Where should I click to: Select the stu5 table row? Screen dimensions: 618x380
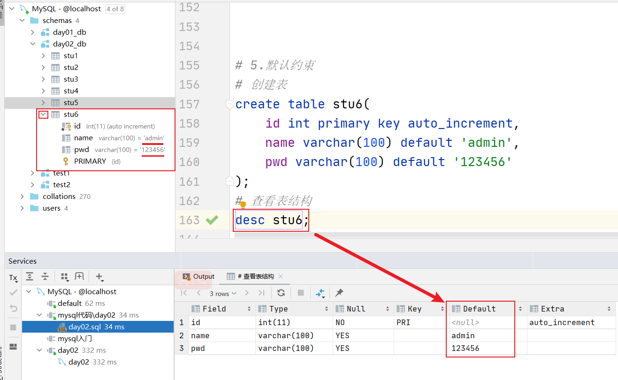(90, 102)
